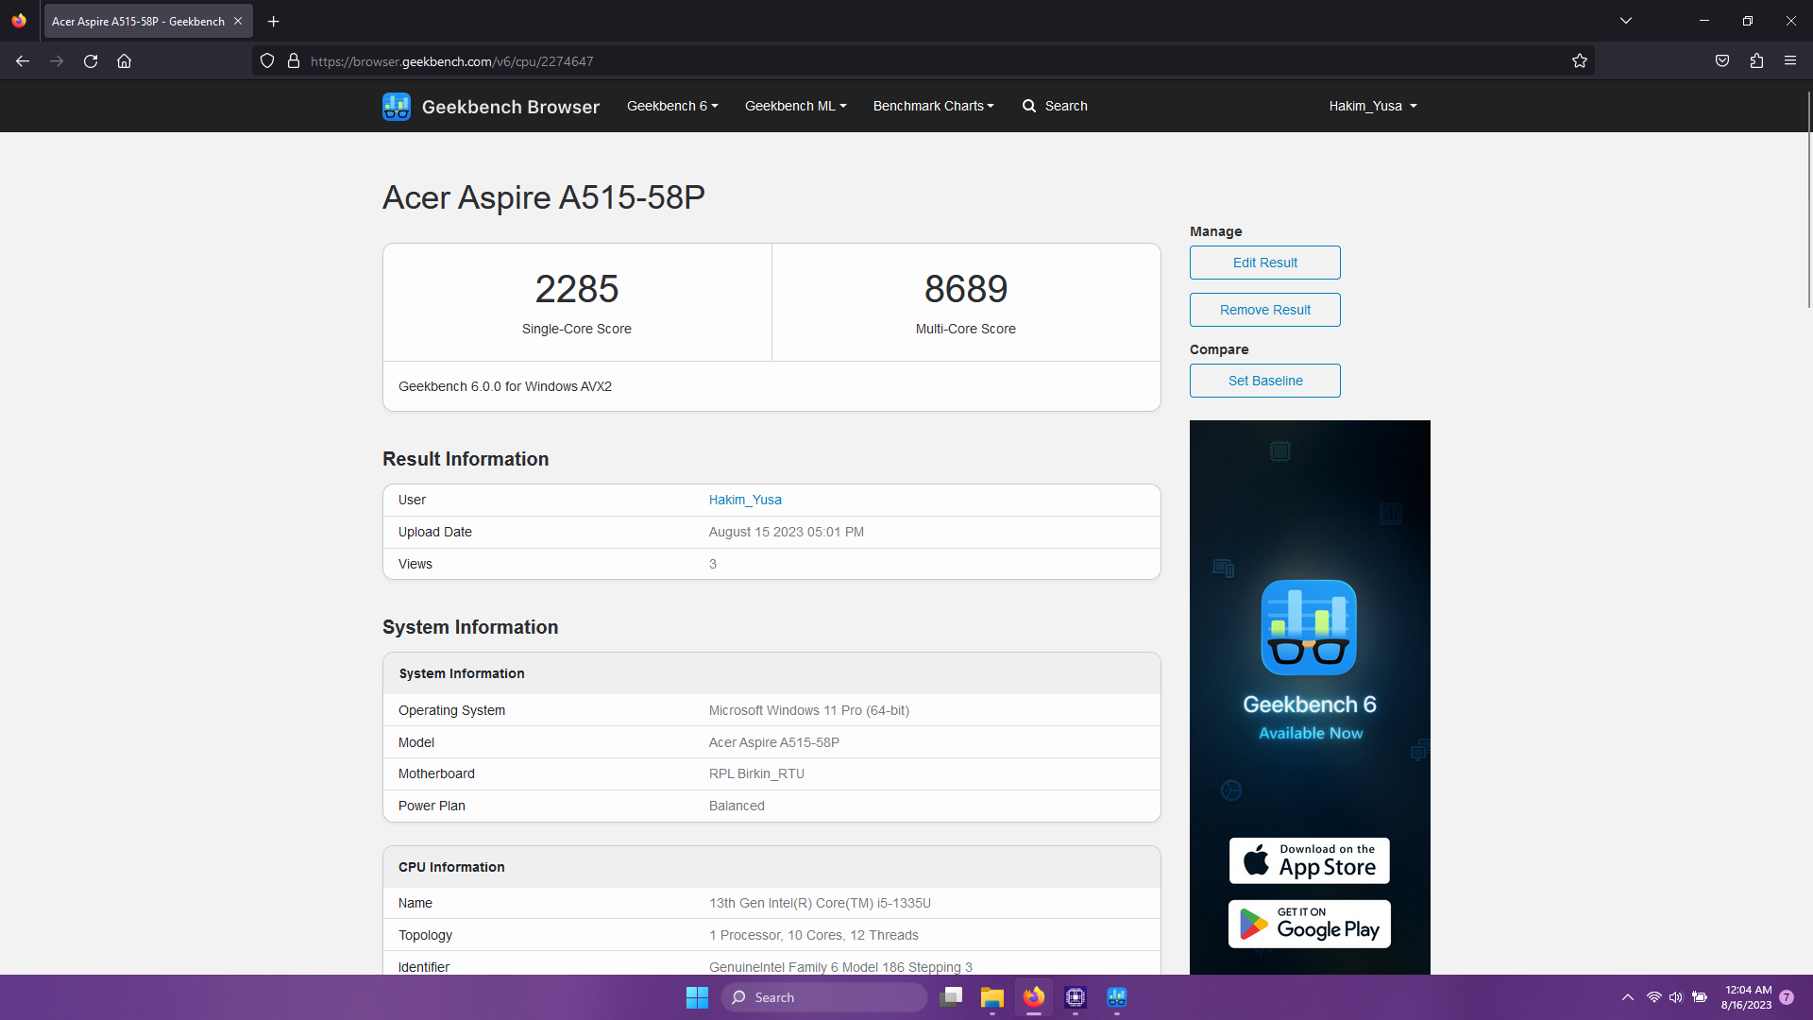Open the Windows Start button
1813x1020 pixels.
click(697, 997)
